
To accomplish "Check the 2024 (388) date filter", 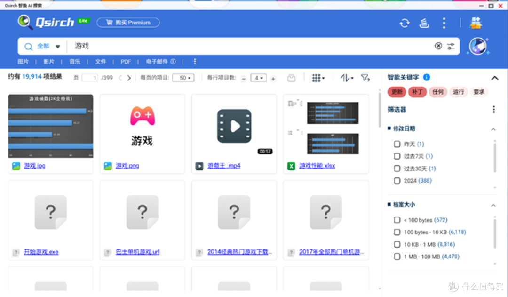I will pos(397,181).
